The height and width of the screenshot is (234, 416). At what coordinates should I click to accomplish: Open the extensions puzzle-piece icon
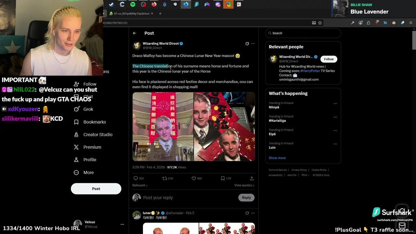[x=368, y=23]
